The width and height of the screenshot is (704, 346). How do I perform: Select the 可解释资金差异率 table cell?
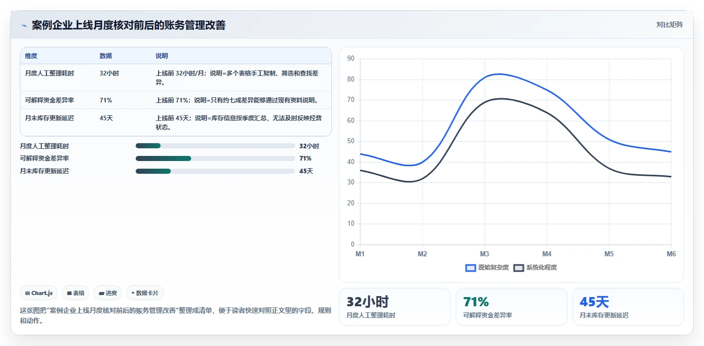49,100
